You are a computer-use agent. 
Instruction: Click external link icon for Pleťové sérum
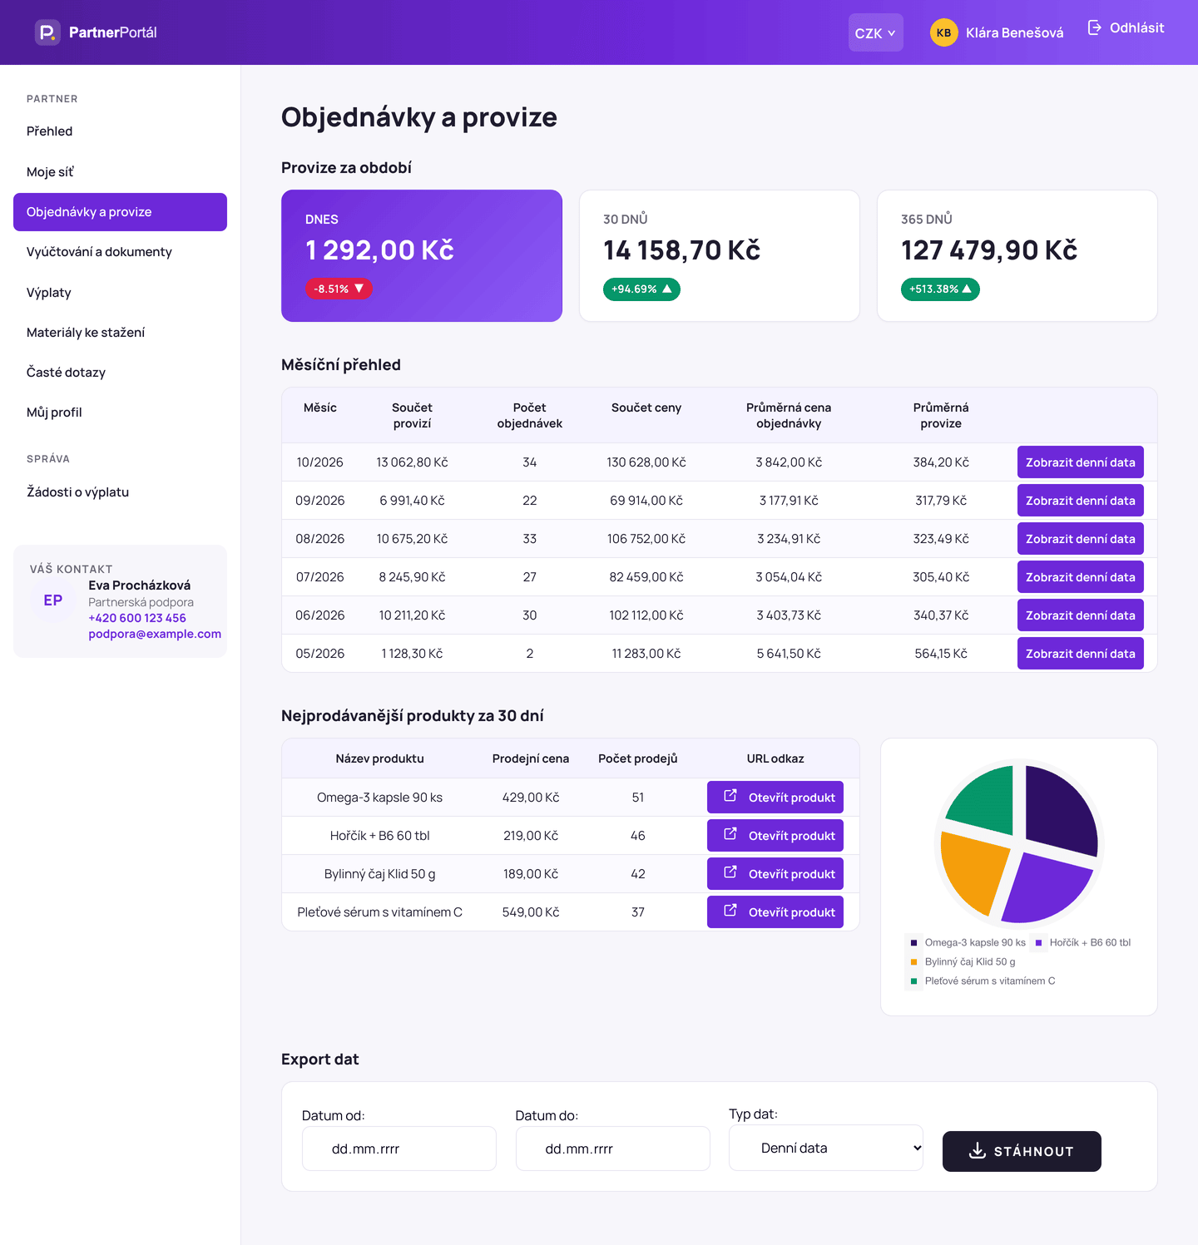730,911
